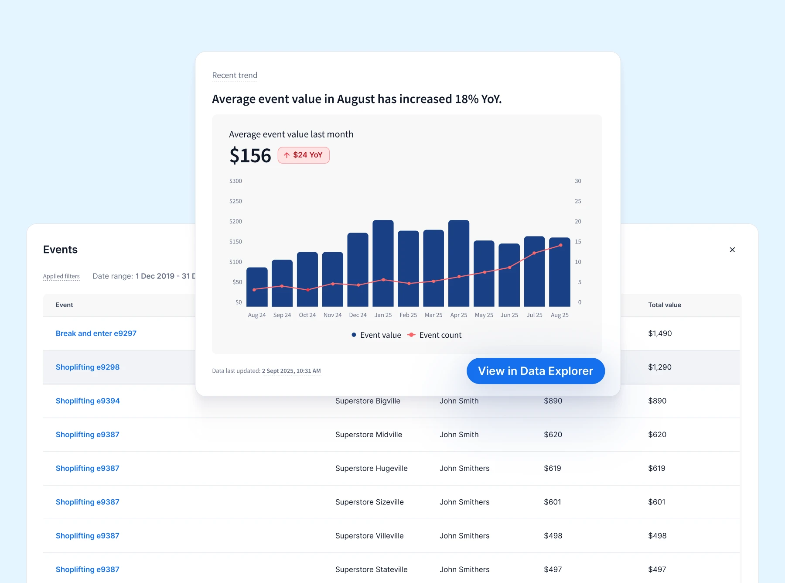Click the $1,490 total value cell
This screenshot has height=583, width=785.
pos(660,333)
